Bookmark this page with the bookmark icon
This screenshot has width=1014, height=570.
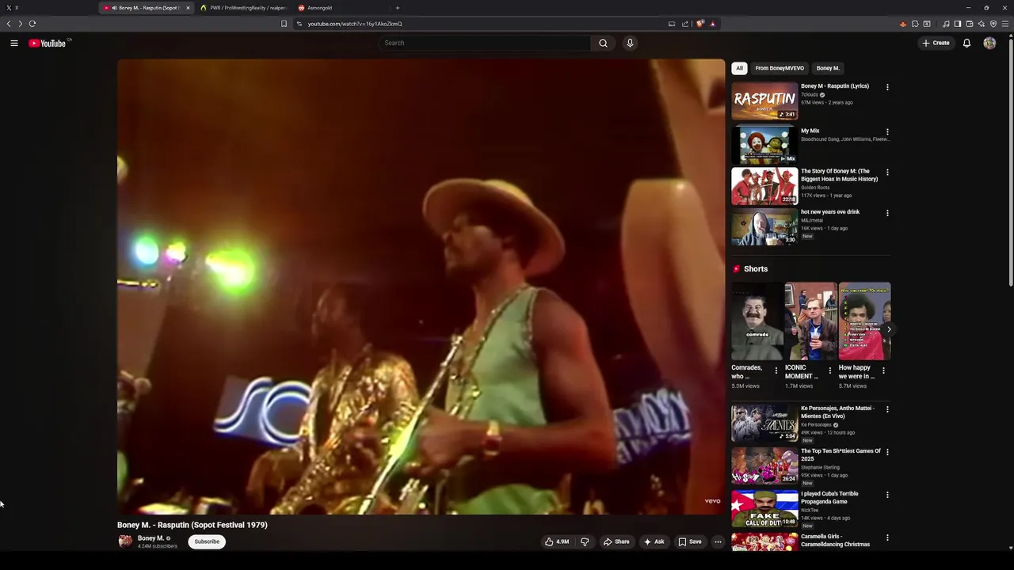click(x=284, y=24)
